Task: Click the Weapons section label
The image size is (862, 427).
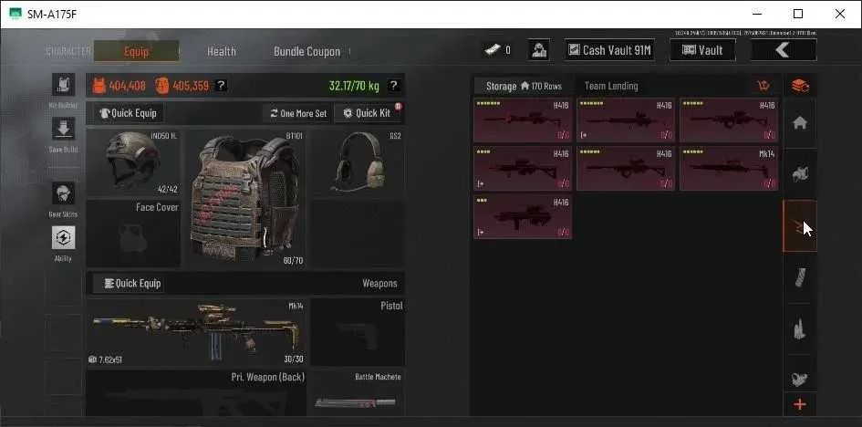Action: [379, 284]
